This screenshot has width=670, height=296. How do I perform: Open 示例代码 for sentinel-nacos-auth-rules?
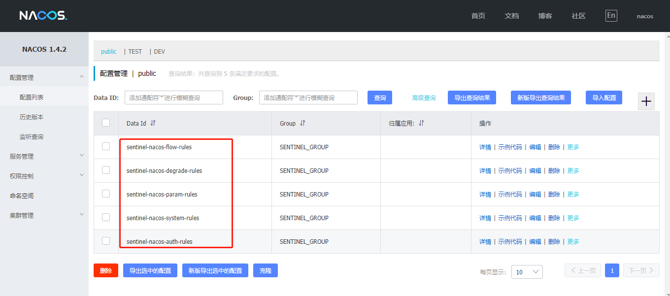(x=510, y=241)
